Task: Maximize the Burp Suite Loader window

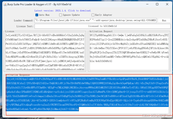Action: pos(157,4)
